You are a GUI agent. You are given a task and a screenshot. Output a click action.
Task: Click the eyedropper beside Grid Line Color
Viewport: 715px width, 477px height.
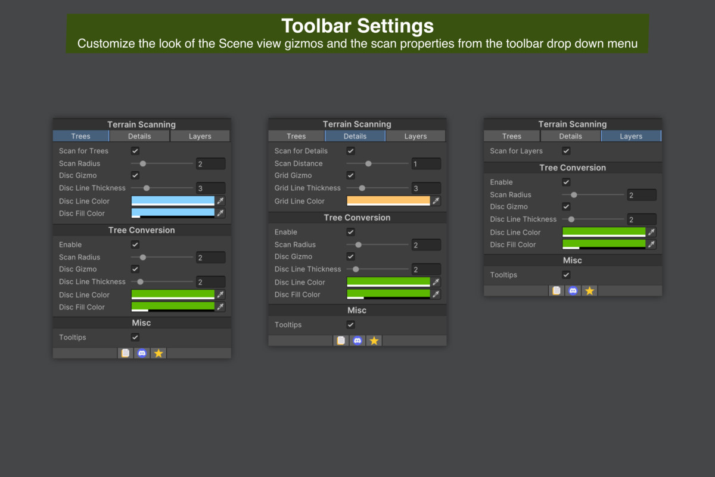pyautogui.click(x=437, y=201)
